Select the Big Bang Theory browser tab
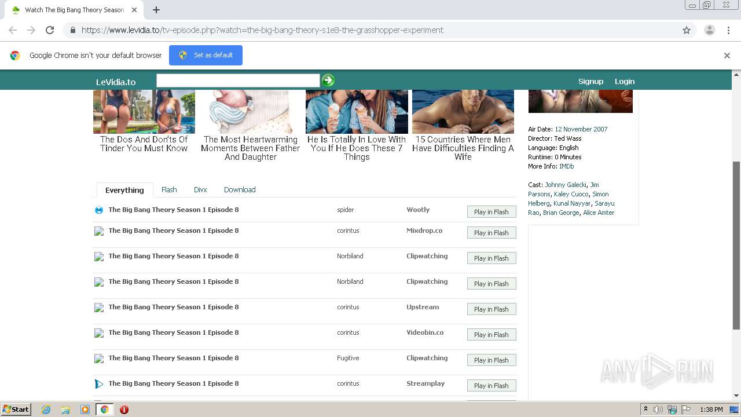Viewport: 741px width, 417px height. [x=74, y=10]
